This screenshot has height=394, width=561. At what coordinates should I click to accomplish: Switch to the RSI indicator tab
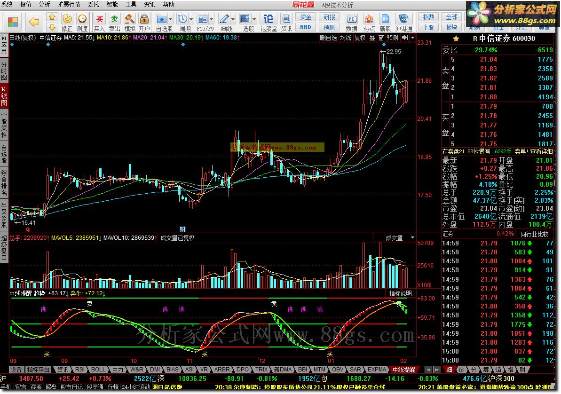coord(80,369)
